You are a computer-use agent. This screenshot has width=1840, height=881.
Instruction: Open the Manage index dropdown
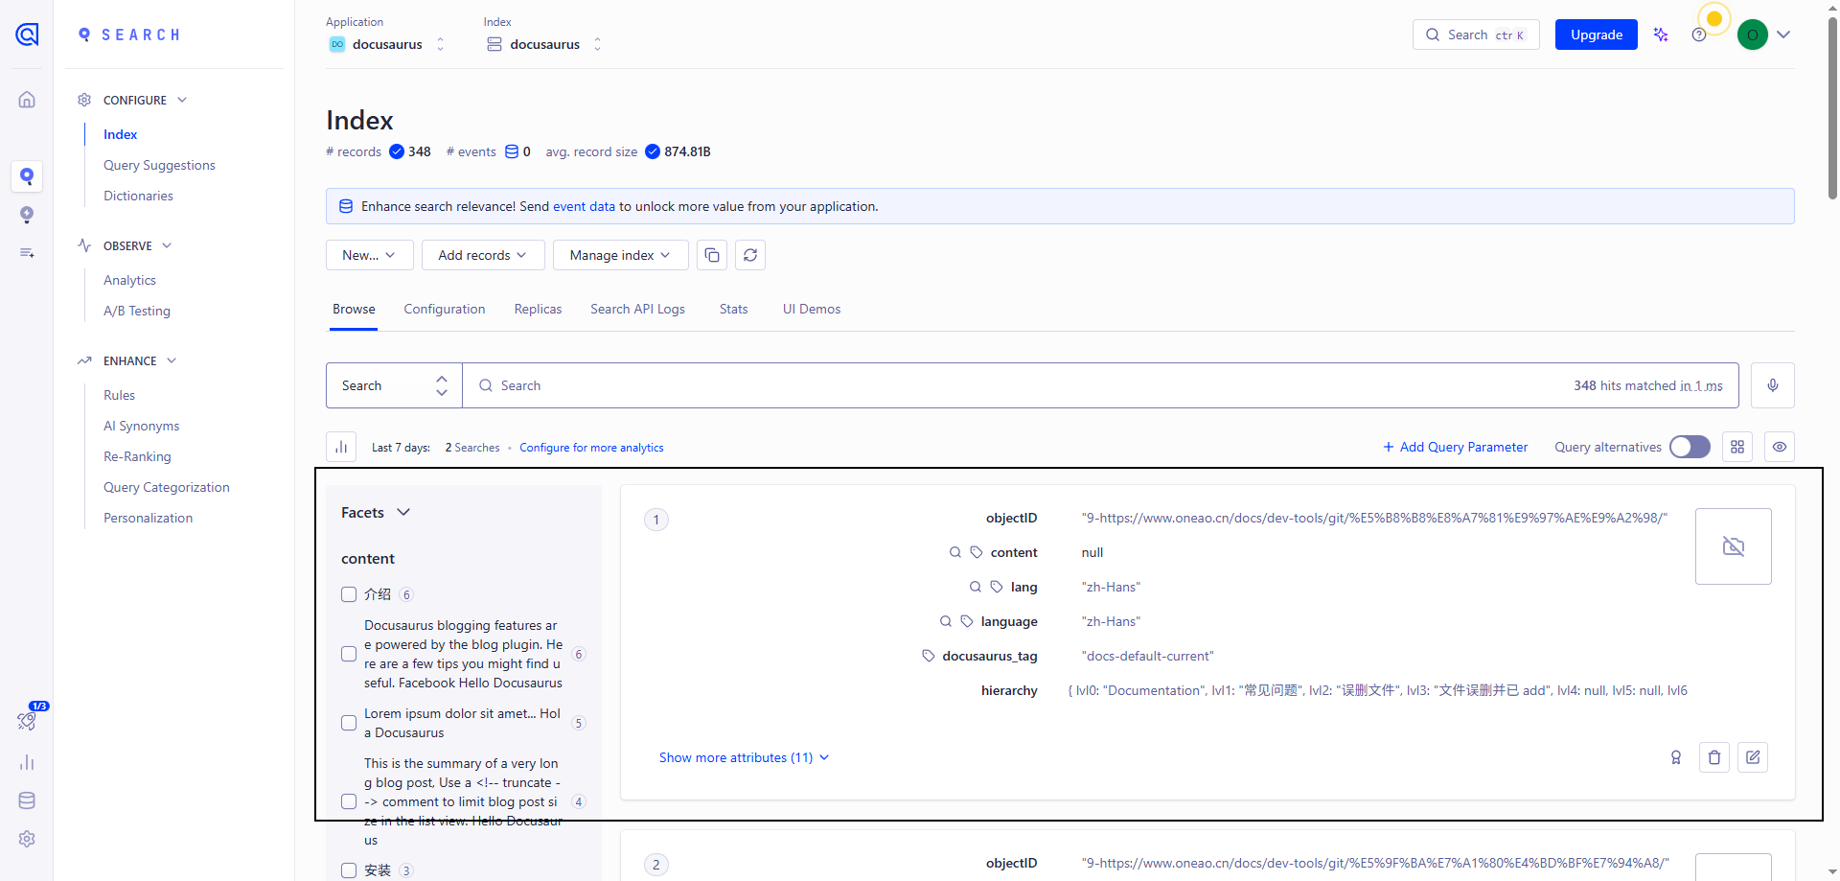(619, 255)
